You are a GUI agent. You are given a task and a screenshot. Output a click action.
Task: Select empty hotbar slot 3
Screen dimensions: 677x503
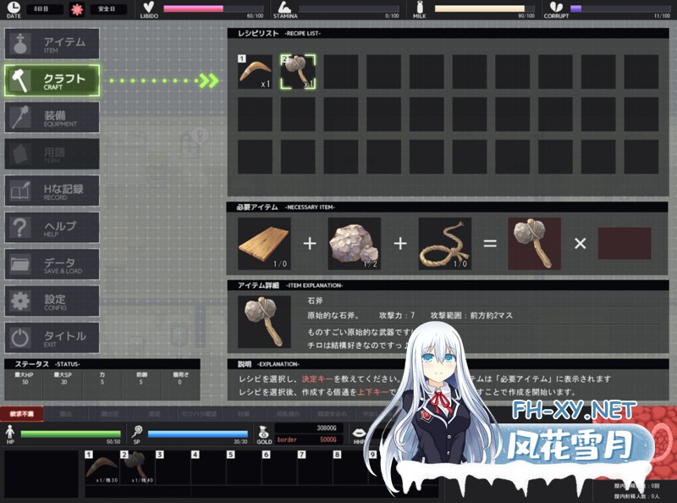tap(173, 467)
